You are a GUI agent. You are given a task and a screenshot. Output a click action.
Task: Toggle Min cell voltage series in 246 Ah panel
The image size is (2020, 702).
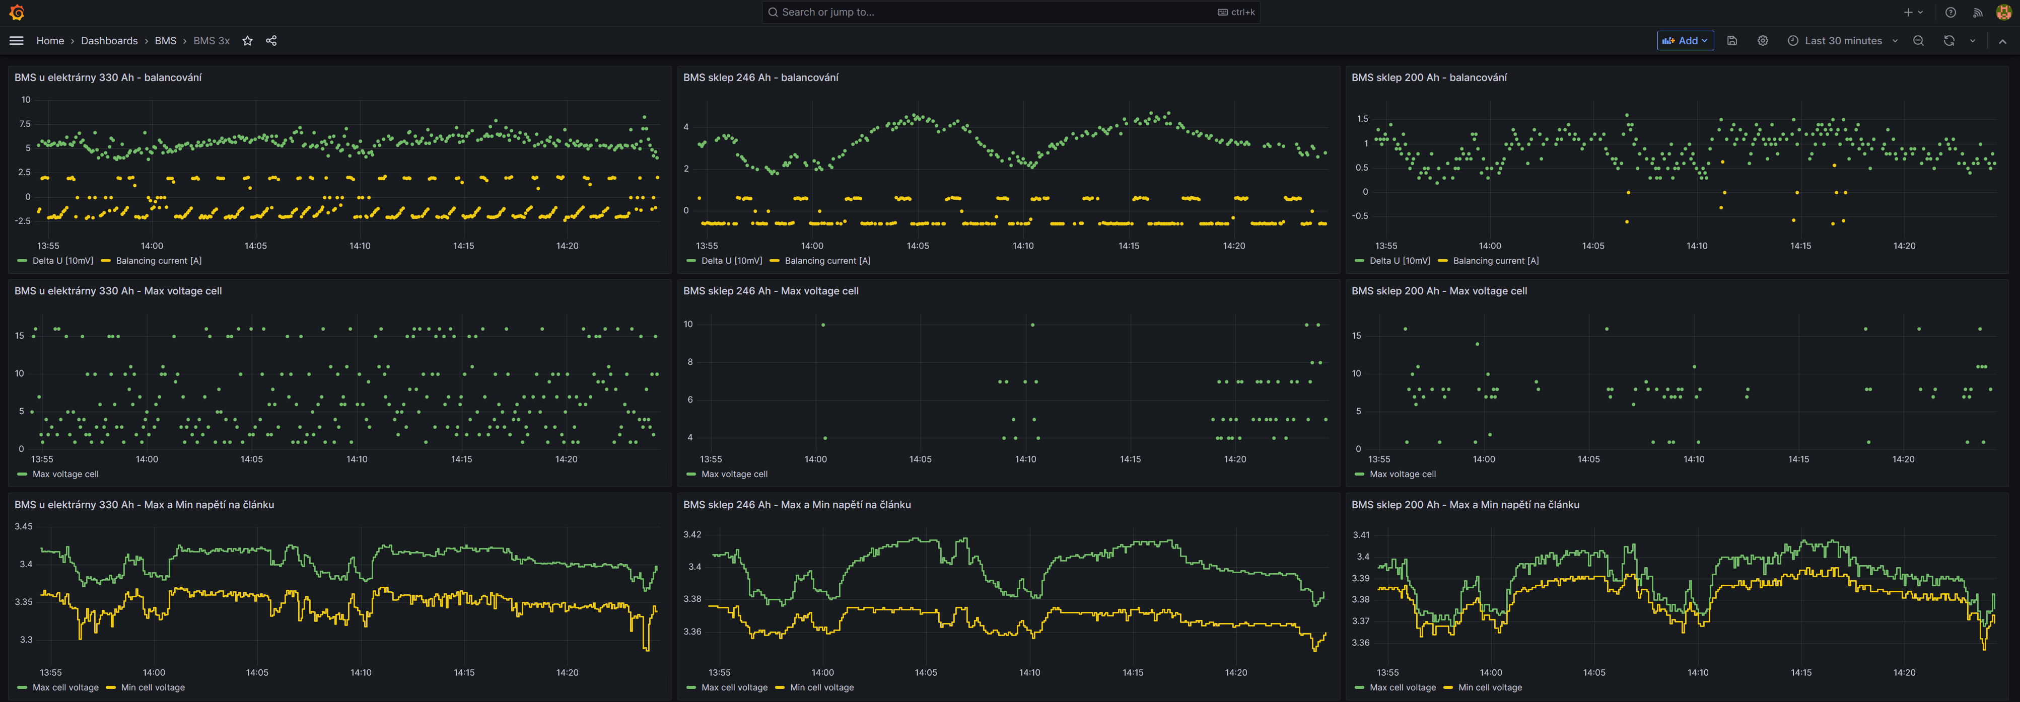pyautogui.click(x=821, y=688)
